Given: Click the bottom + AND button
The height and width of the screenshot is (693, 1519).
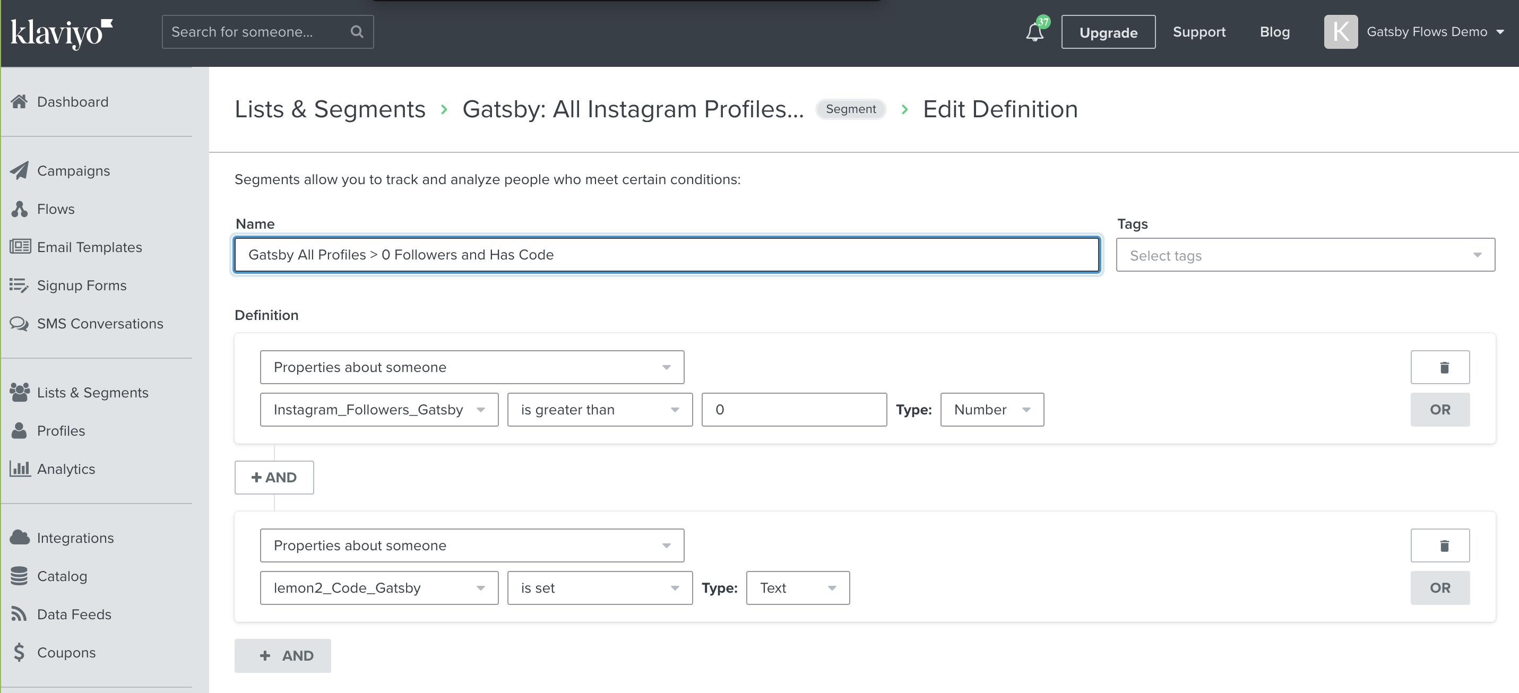Looking at the screenshot, I should click(282, 656).
